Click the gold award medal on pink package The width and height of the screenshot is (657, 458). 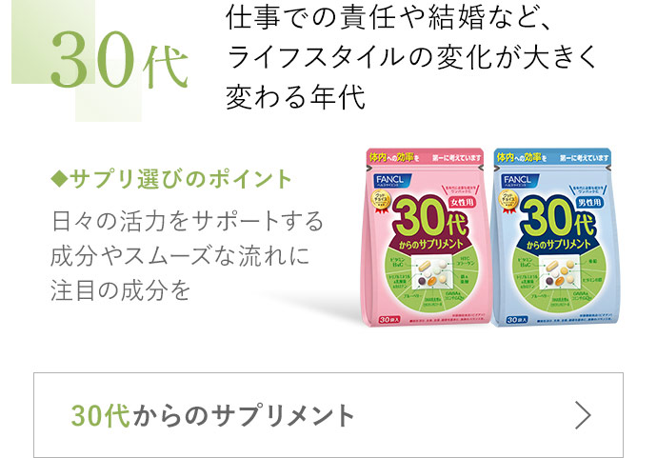coord(382,202)
